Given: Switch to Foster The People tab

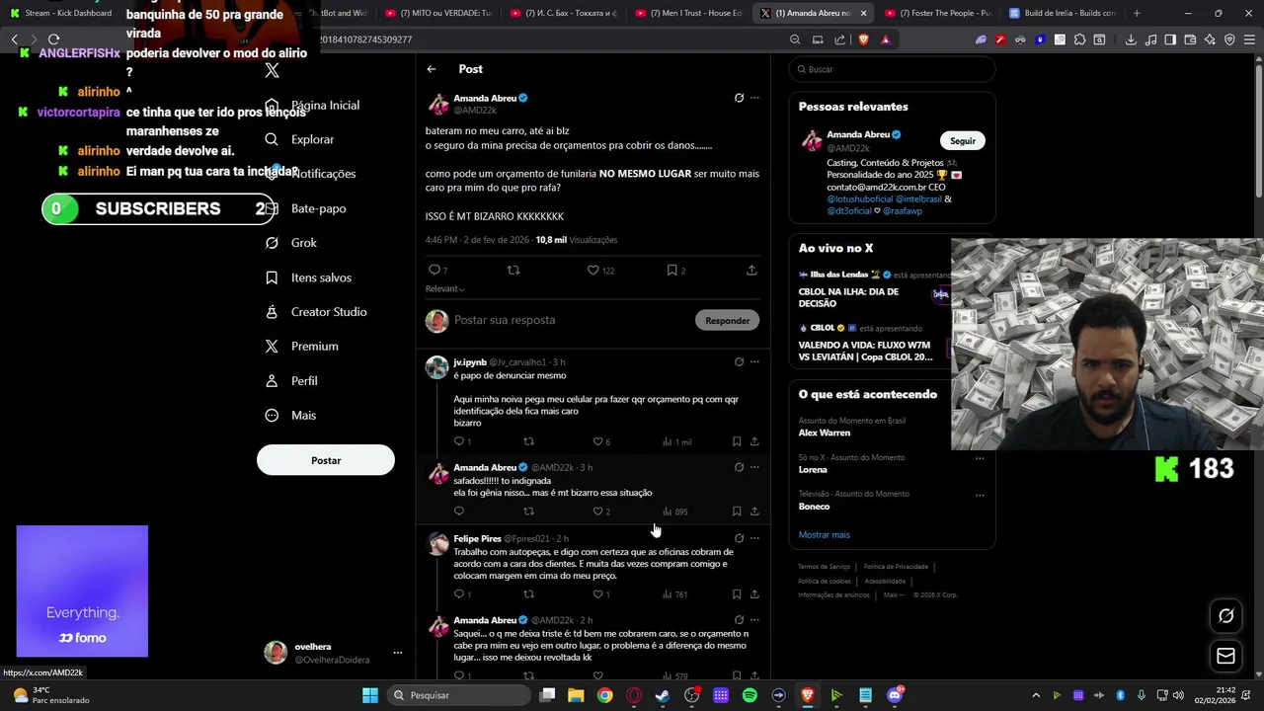Looking at the screenshot, I should point(939,13).
